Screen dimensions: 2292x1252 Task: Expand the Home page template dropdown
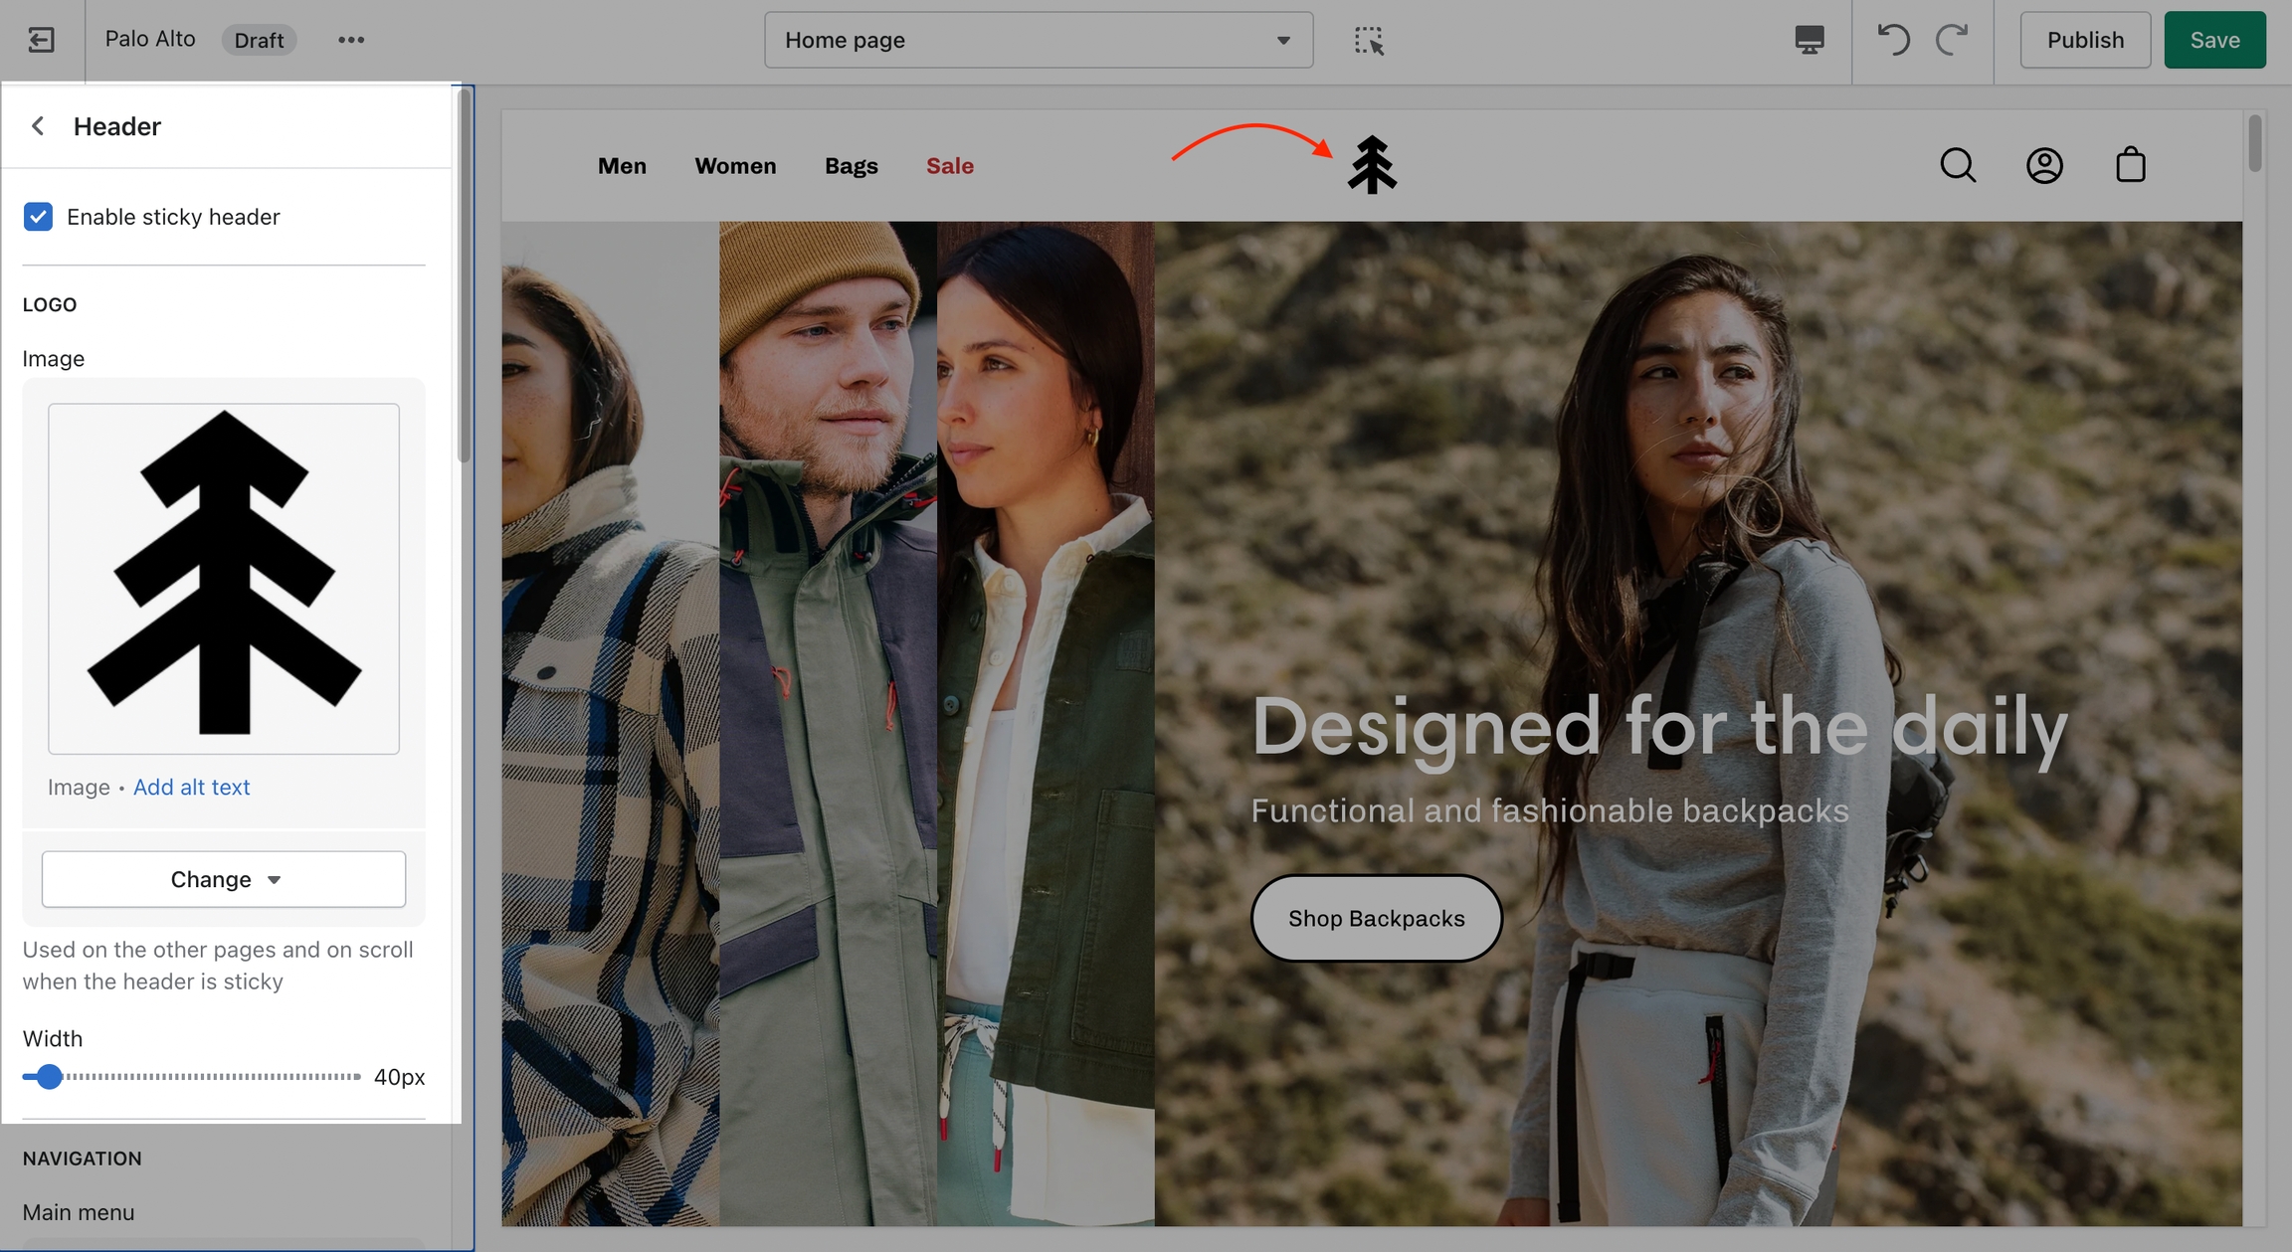point(1038,40)
